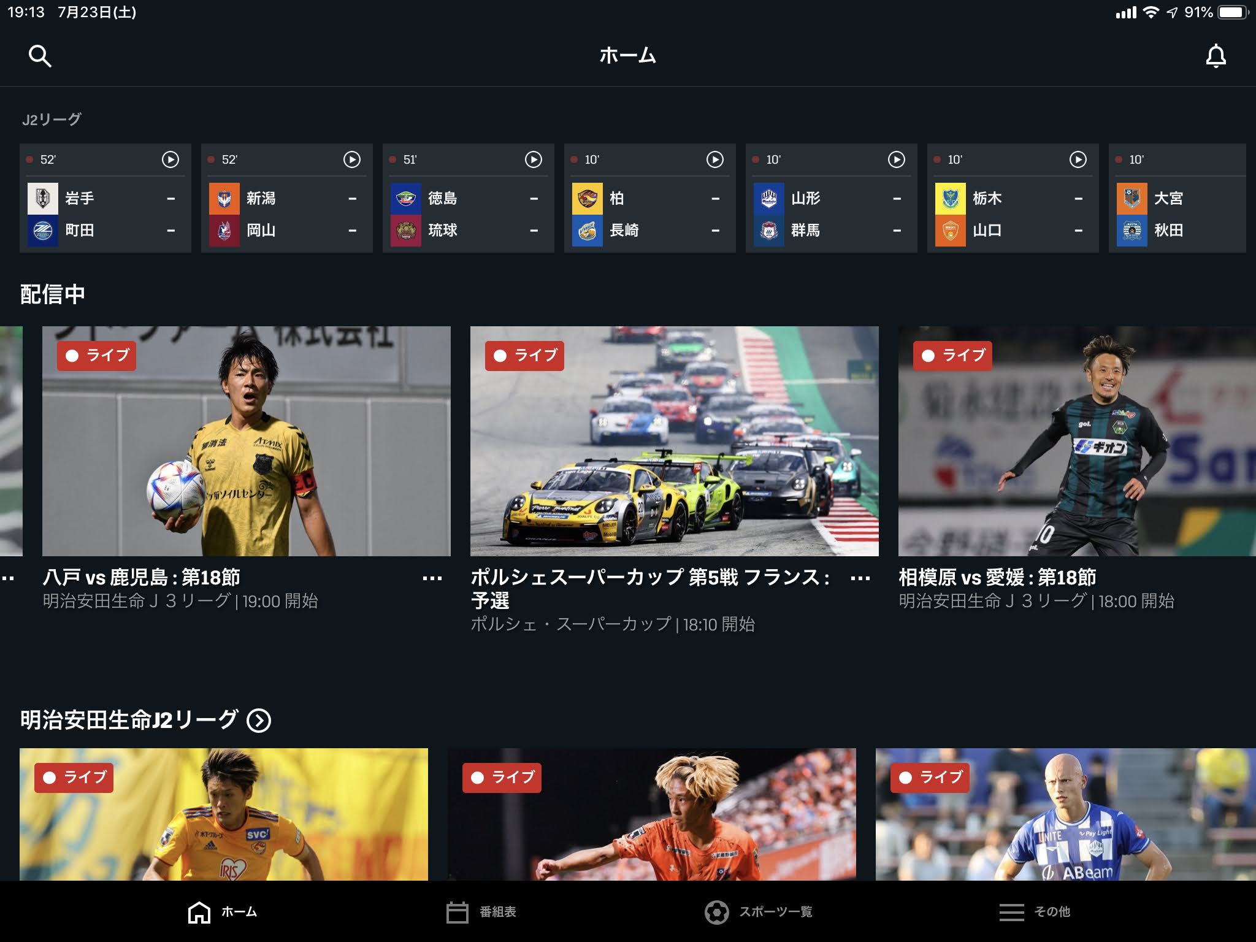
Task: Open the 番組表 schedule tab
Action: (481, 912)
